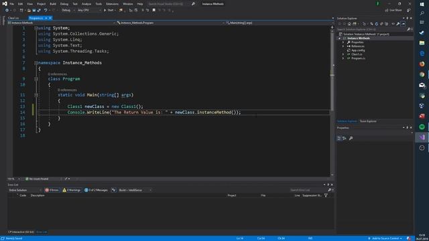Viewport: 429px width, 241px height.
Task: Open the Debug configuration dropdown
Action: pyautogui.click(x=68, y=10)
